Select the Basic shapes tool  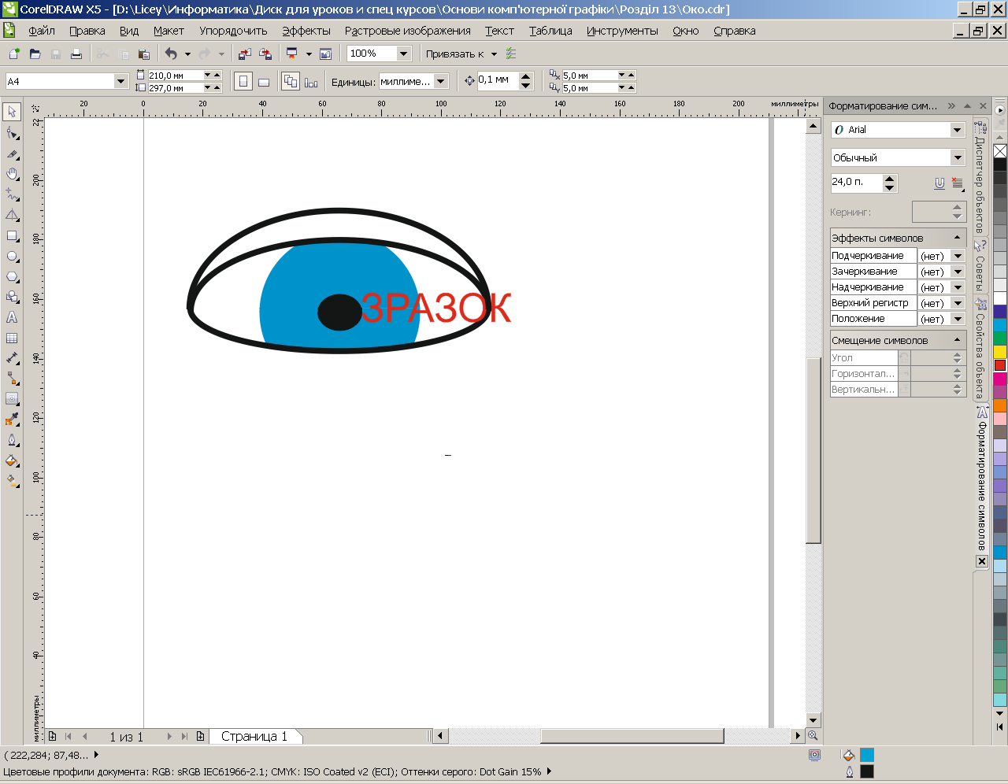[12, 297]
